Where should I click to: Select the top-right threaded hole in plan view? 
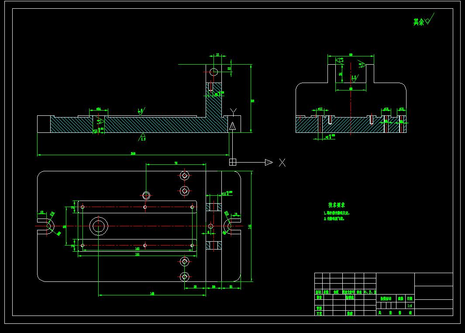pyautogui.click(x=184, y=176)
